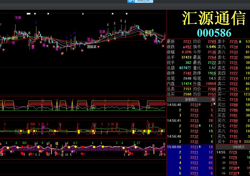
Task: Click the 最低 price 2122
Action: pos(212,63)
